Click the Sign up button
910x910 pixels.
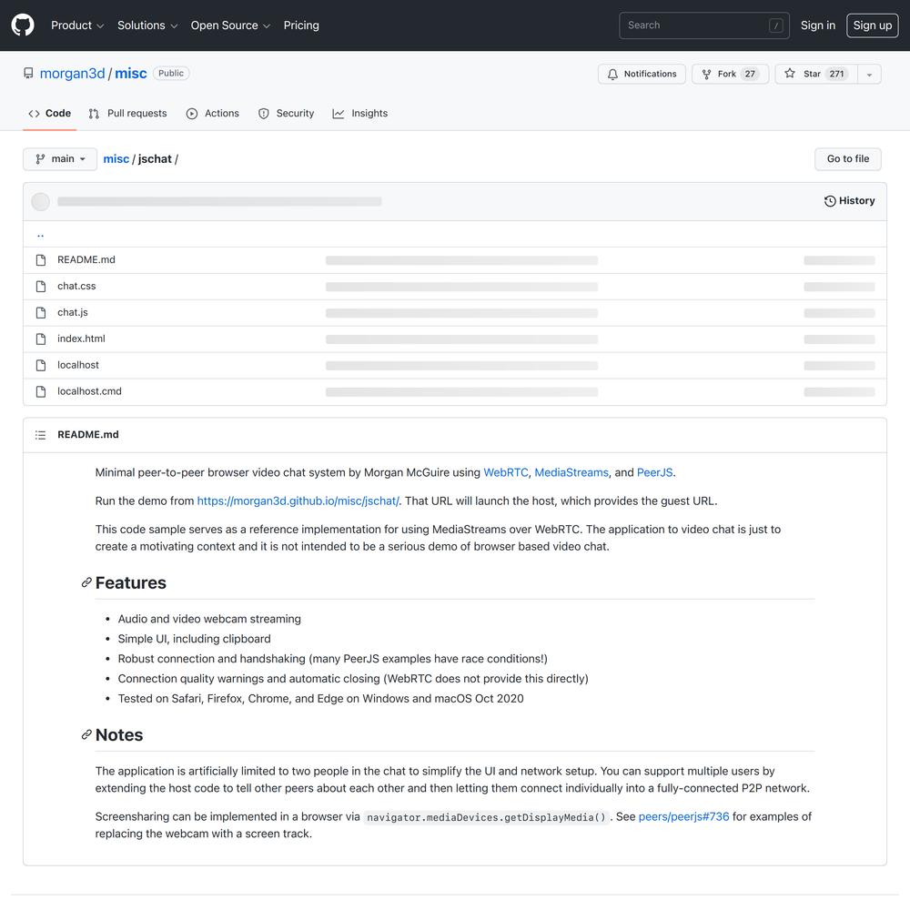click(873, 25)
